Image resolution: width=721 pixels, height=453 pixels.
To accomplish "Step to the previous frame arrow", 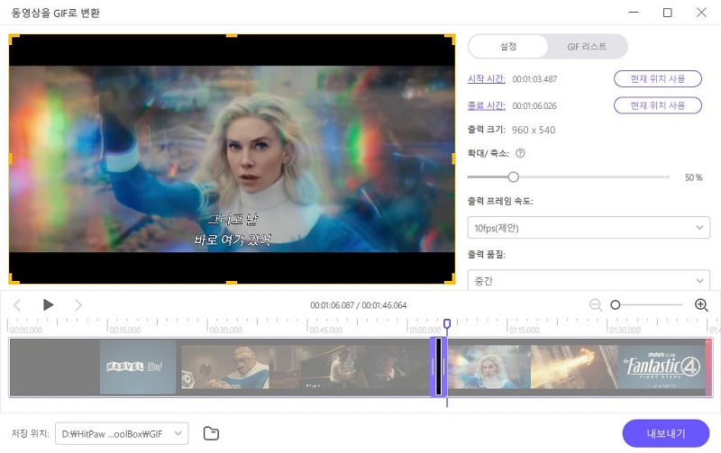I will (x=17, y=305).
